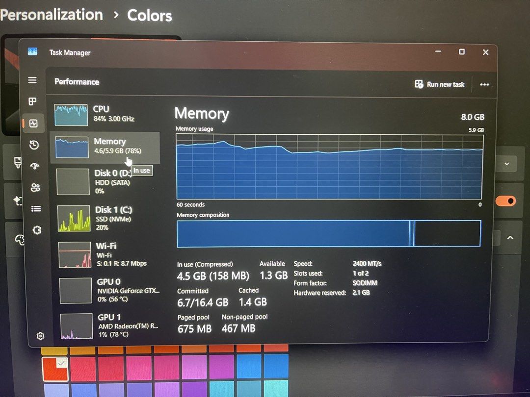530x397 pixels.
Task: Select GPU 0 NVIDIA GeForce item
Action: coord(109,290)
